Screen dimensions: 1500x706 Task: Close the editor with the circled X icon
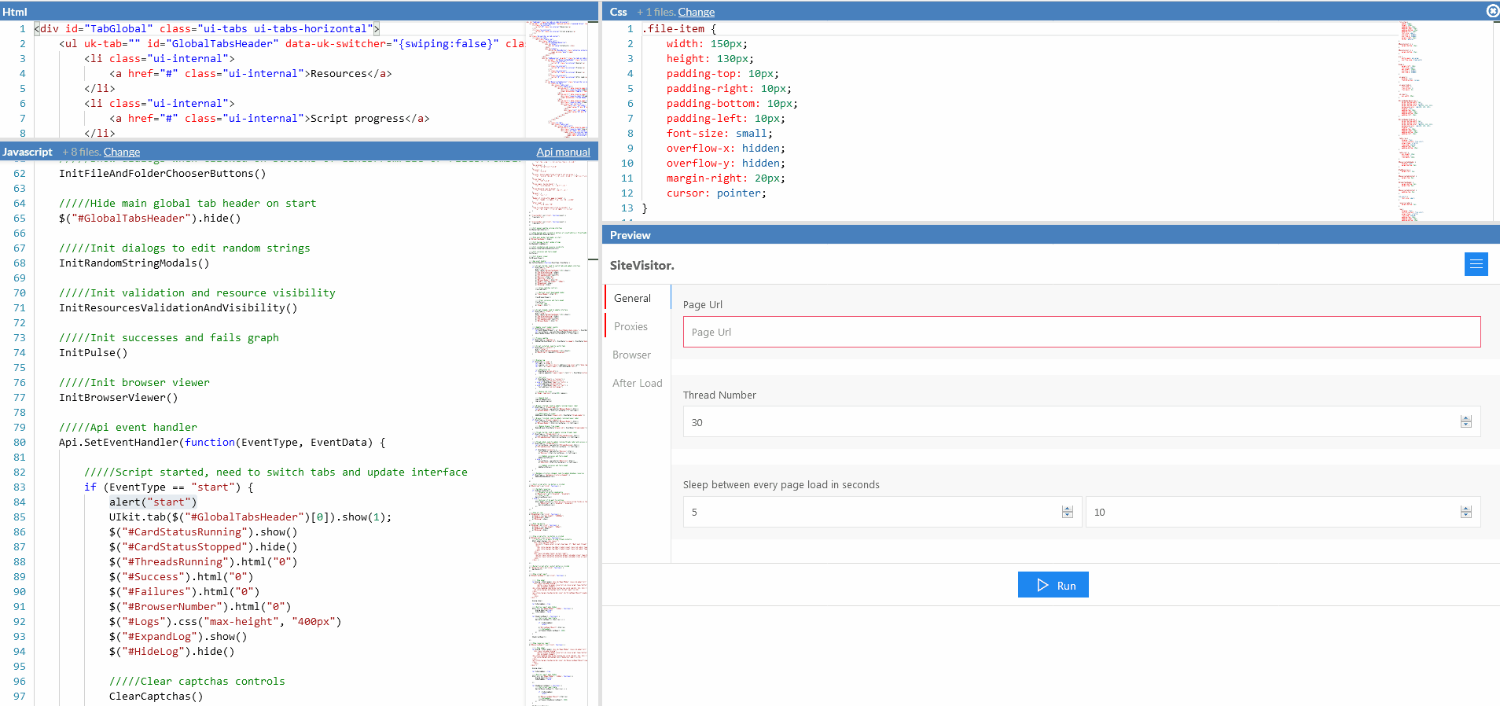[x=1492, y=11]
